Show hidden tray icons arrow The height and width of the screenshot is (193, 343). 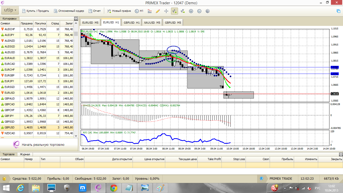pyautogui.click(x=285, y=188)
